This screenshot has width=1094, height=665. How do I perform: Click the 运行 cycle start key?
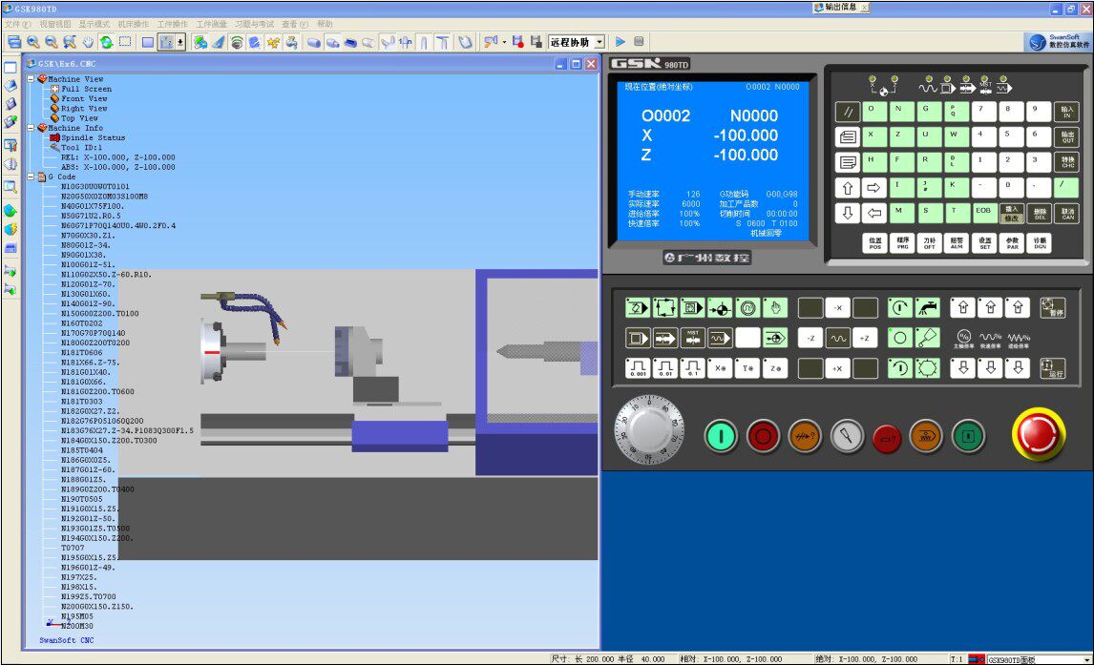[x=1052, y=368]
